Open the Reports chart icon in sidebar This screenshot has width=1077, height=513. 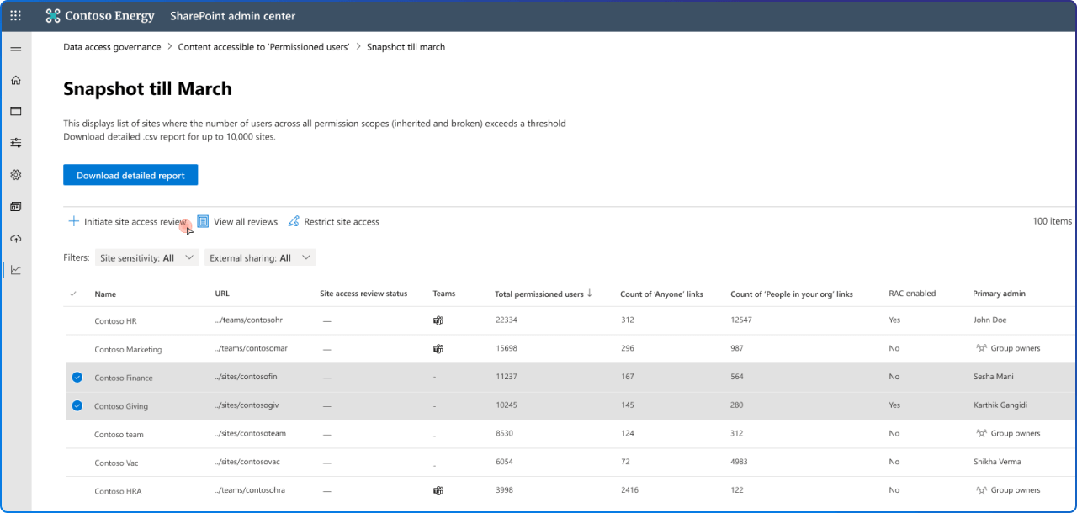(15, 269)
